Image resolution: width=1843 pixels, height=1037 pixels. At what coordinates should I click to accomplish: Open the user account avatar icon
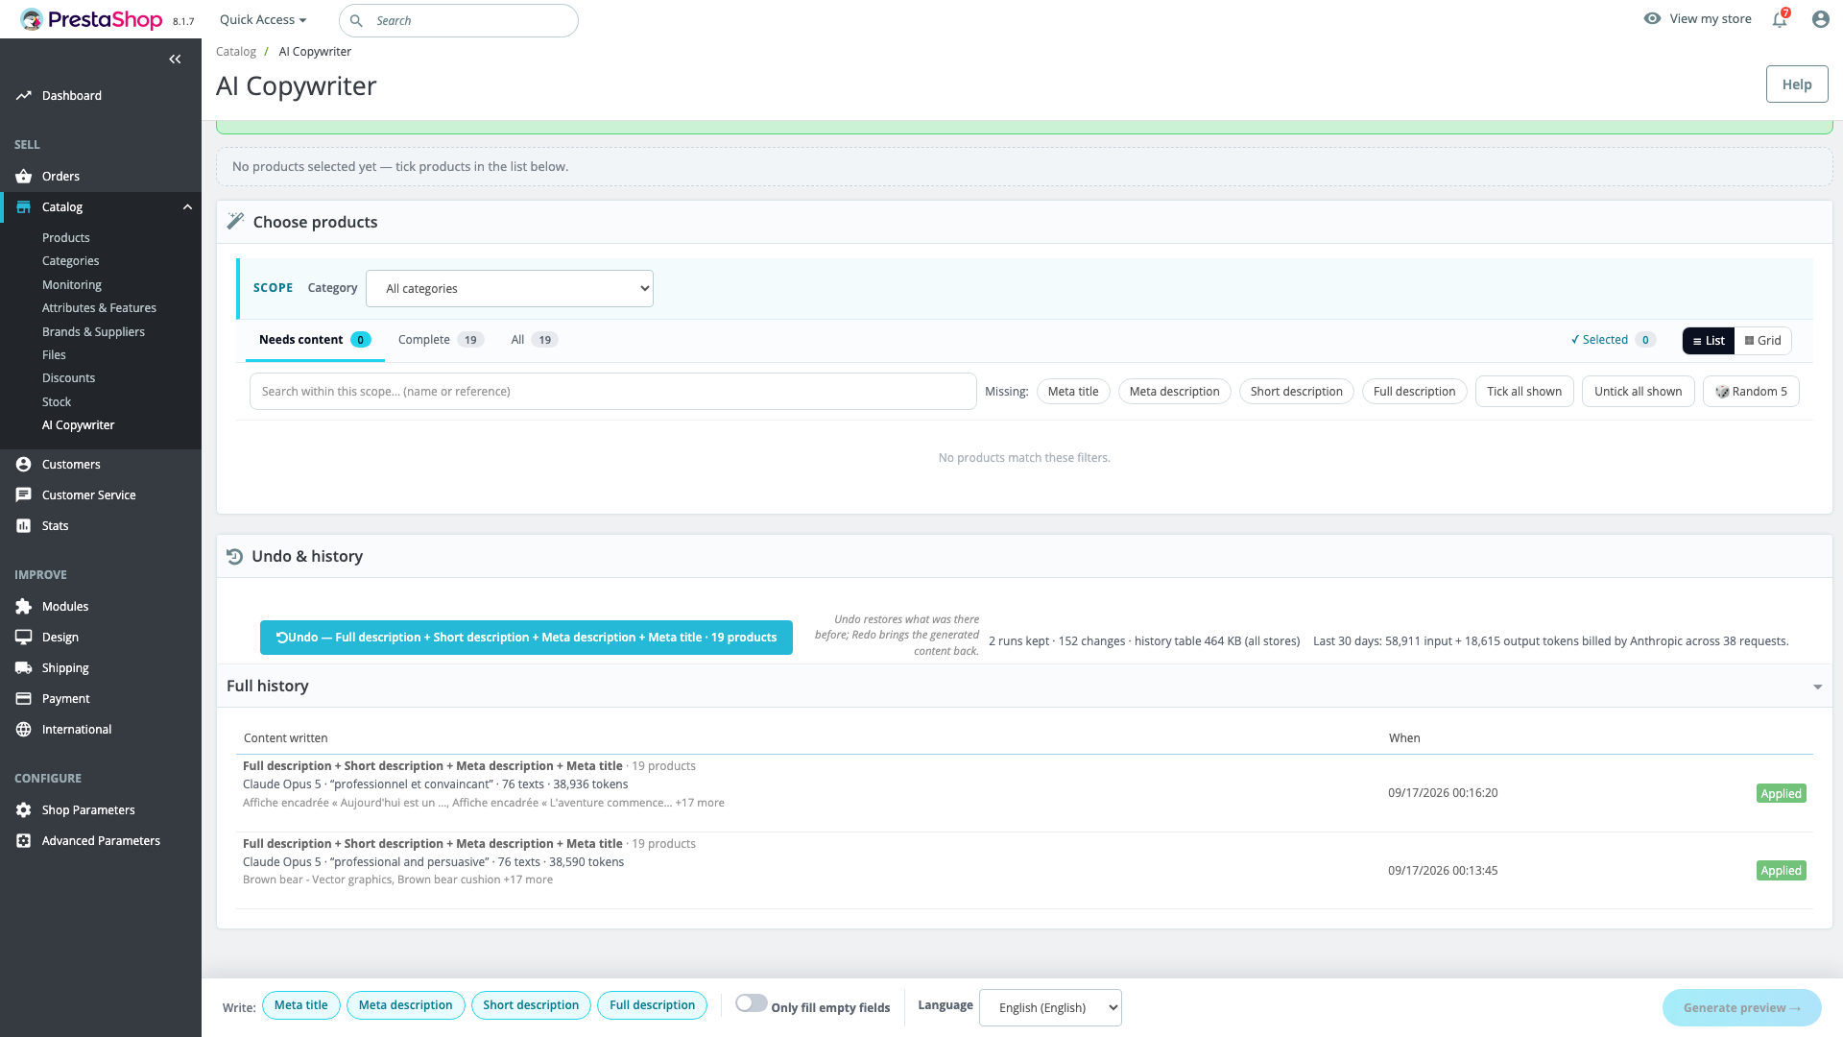1821,19
